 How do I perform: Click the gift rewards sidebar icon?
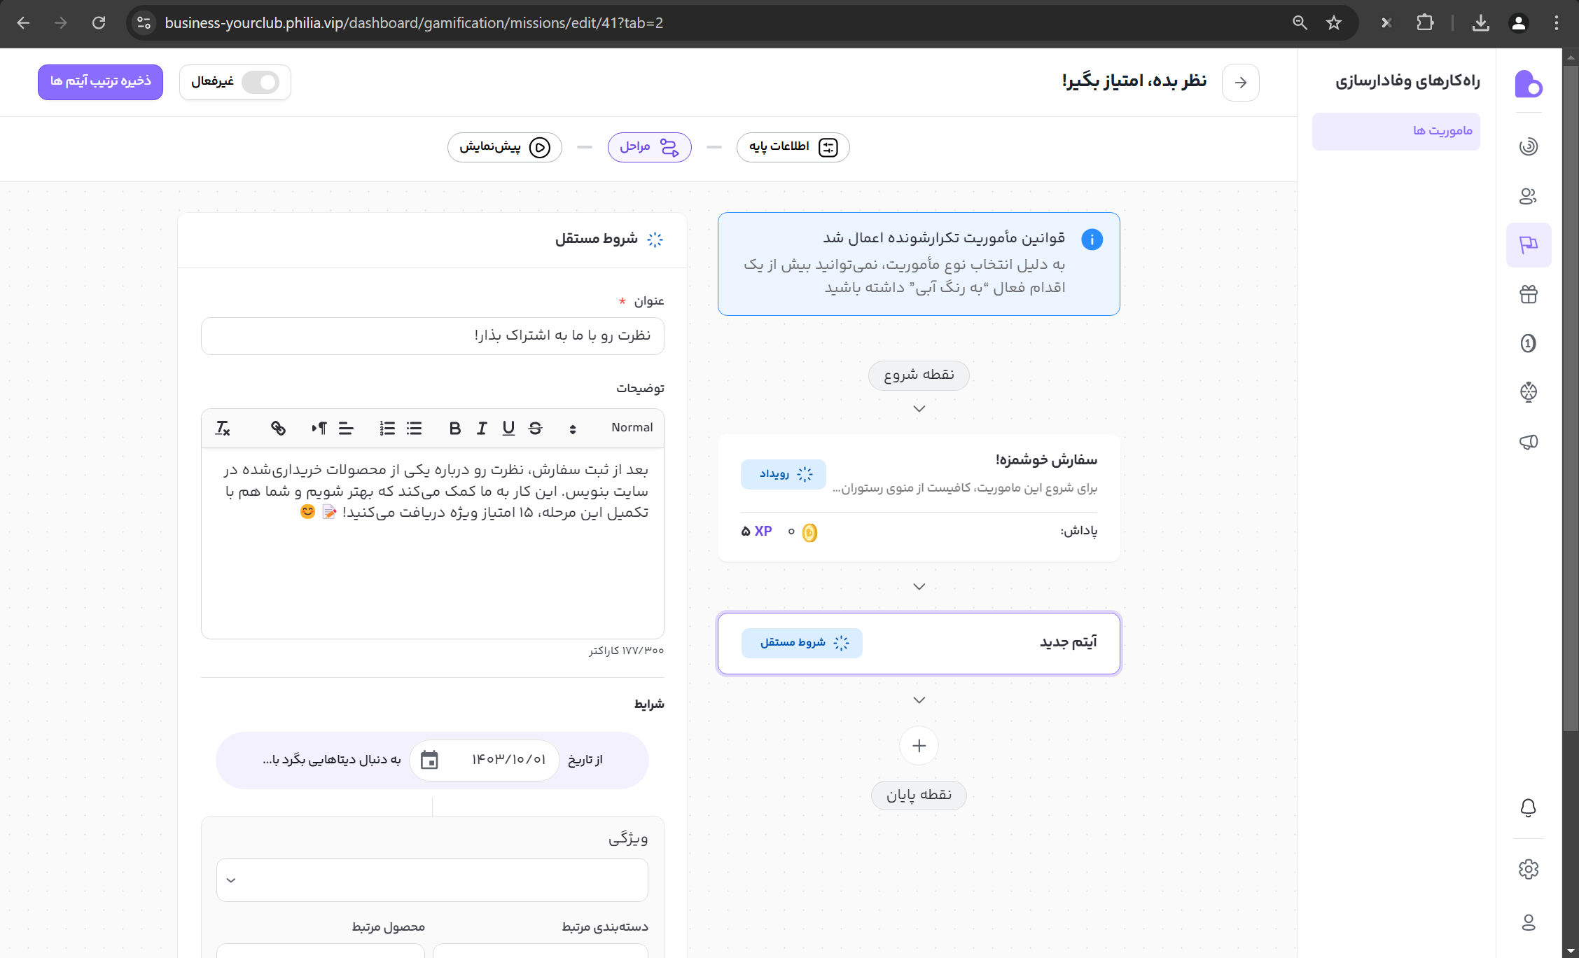(1528, 294)
